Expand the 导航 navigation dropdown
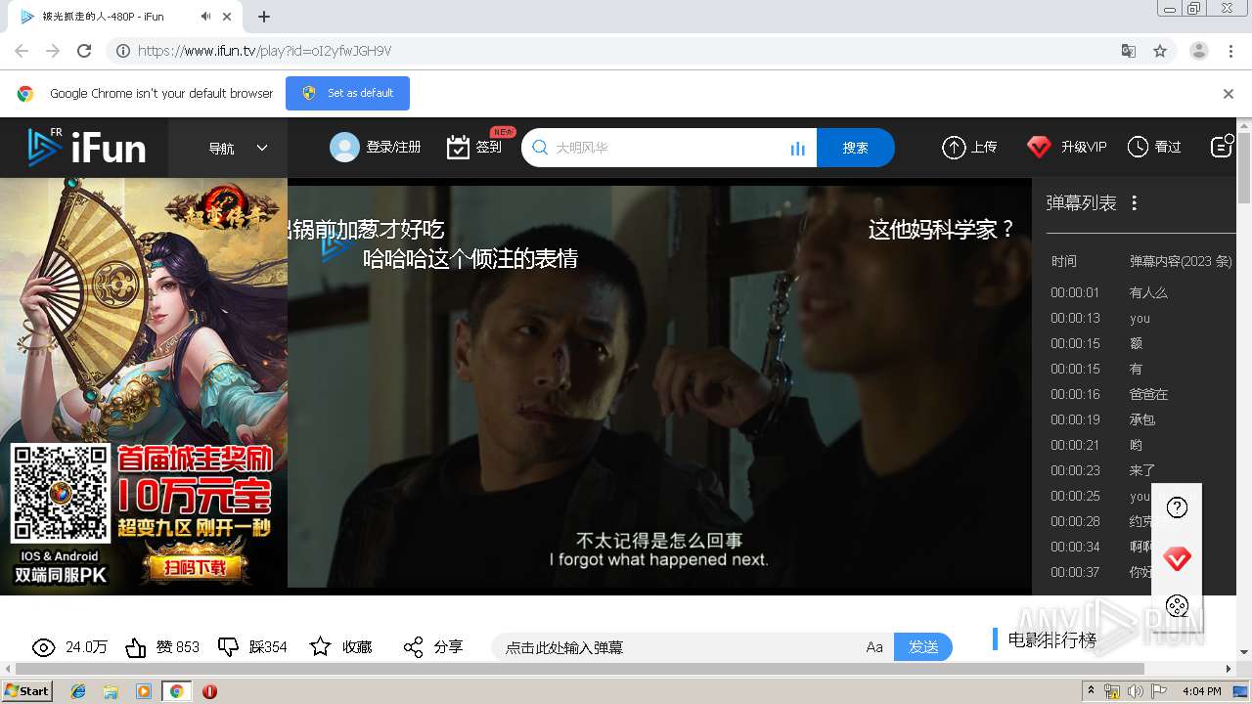Screen dimensions: 1252x704 [x=238, y=148]
